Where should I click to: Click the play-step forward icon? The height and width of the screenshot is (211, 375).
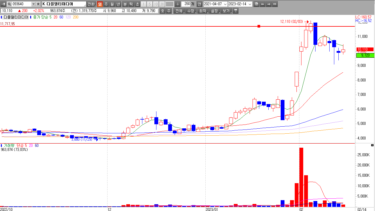coord(275,4)
